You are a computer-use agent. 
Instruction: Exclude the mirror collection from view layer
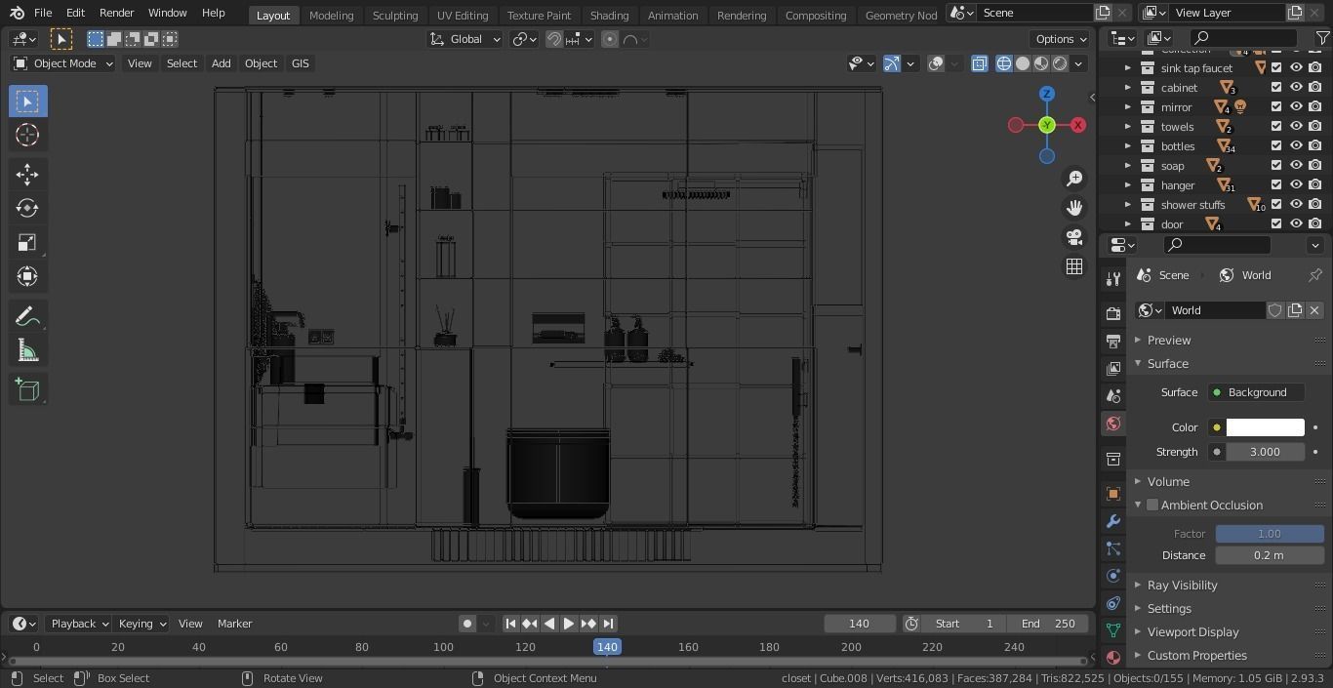coord(1276,107)
